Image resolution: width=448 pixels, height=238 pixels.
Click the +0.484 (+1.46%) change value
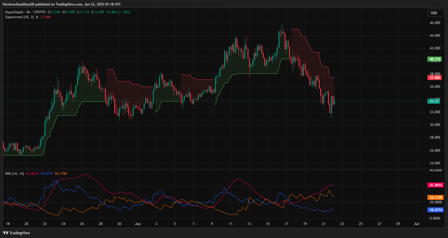(118, 12)
